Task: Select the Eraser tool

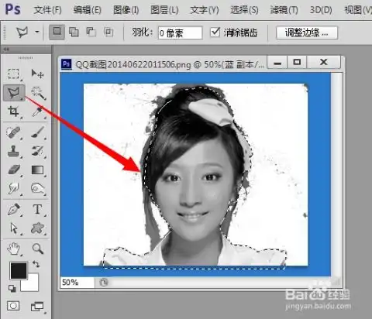Action: pyautogui.click(x=14, y=170)
